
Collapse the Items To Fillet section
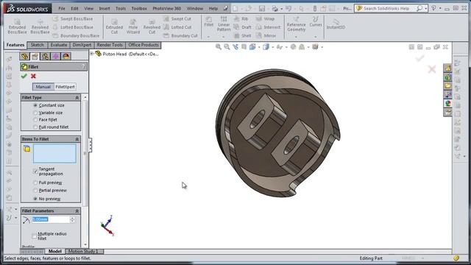click(x=77, y=139)
